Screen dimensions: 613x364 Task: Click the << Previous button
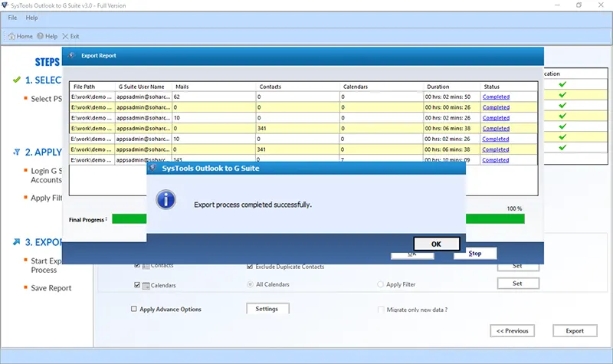(x=512, y=331)
